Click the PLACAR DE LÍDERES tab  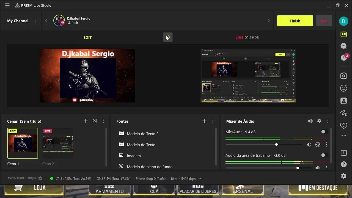[x=198, y=190]
